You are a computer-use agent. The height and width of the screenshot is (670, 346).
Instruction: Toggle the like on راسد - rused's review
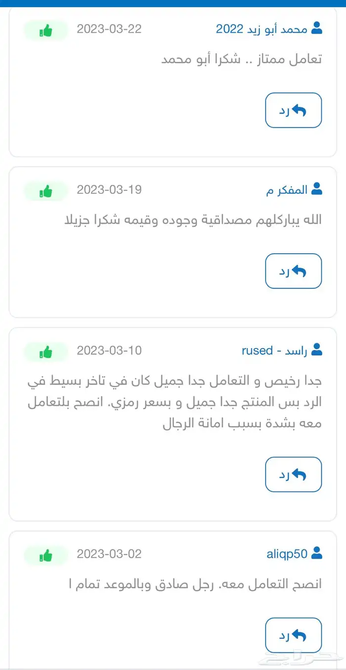[x=45, y=352]
